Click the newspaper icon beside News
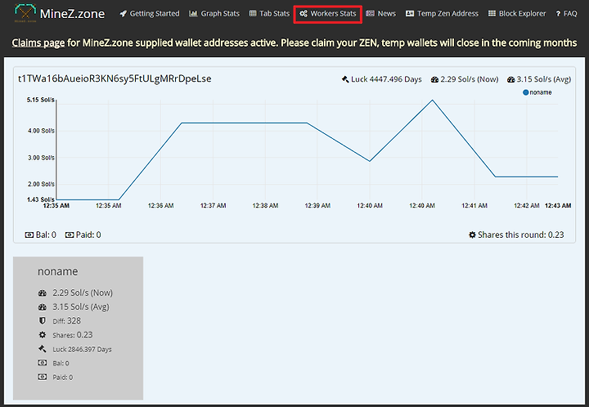 (x=370, y=14)
